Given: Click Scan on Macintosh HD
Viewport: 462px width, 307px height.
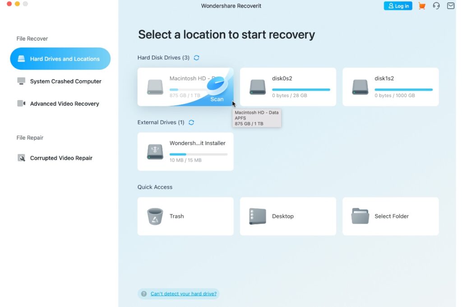Looking at the screenshot, I should [x=217, y=99].
